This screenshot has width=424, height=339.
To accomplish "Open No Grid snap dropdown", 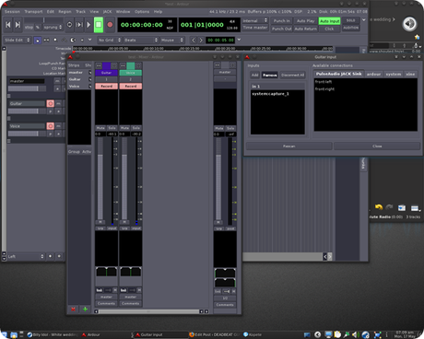I will click(110, 40).
